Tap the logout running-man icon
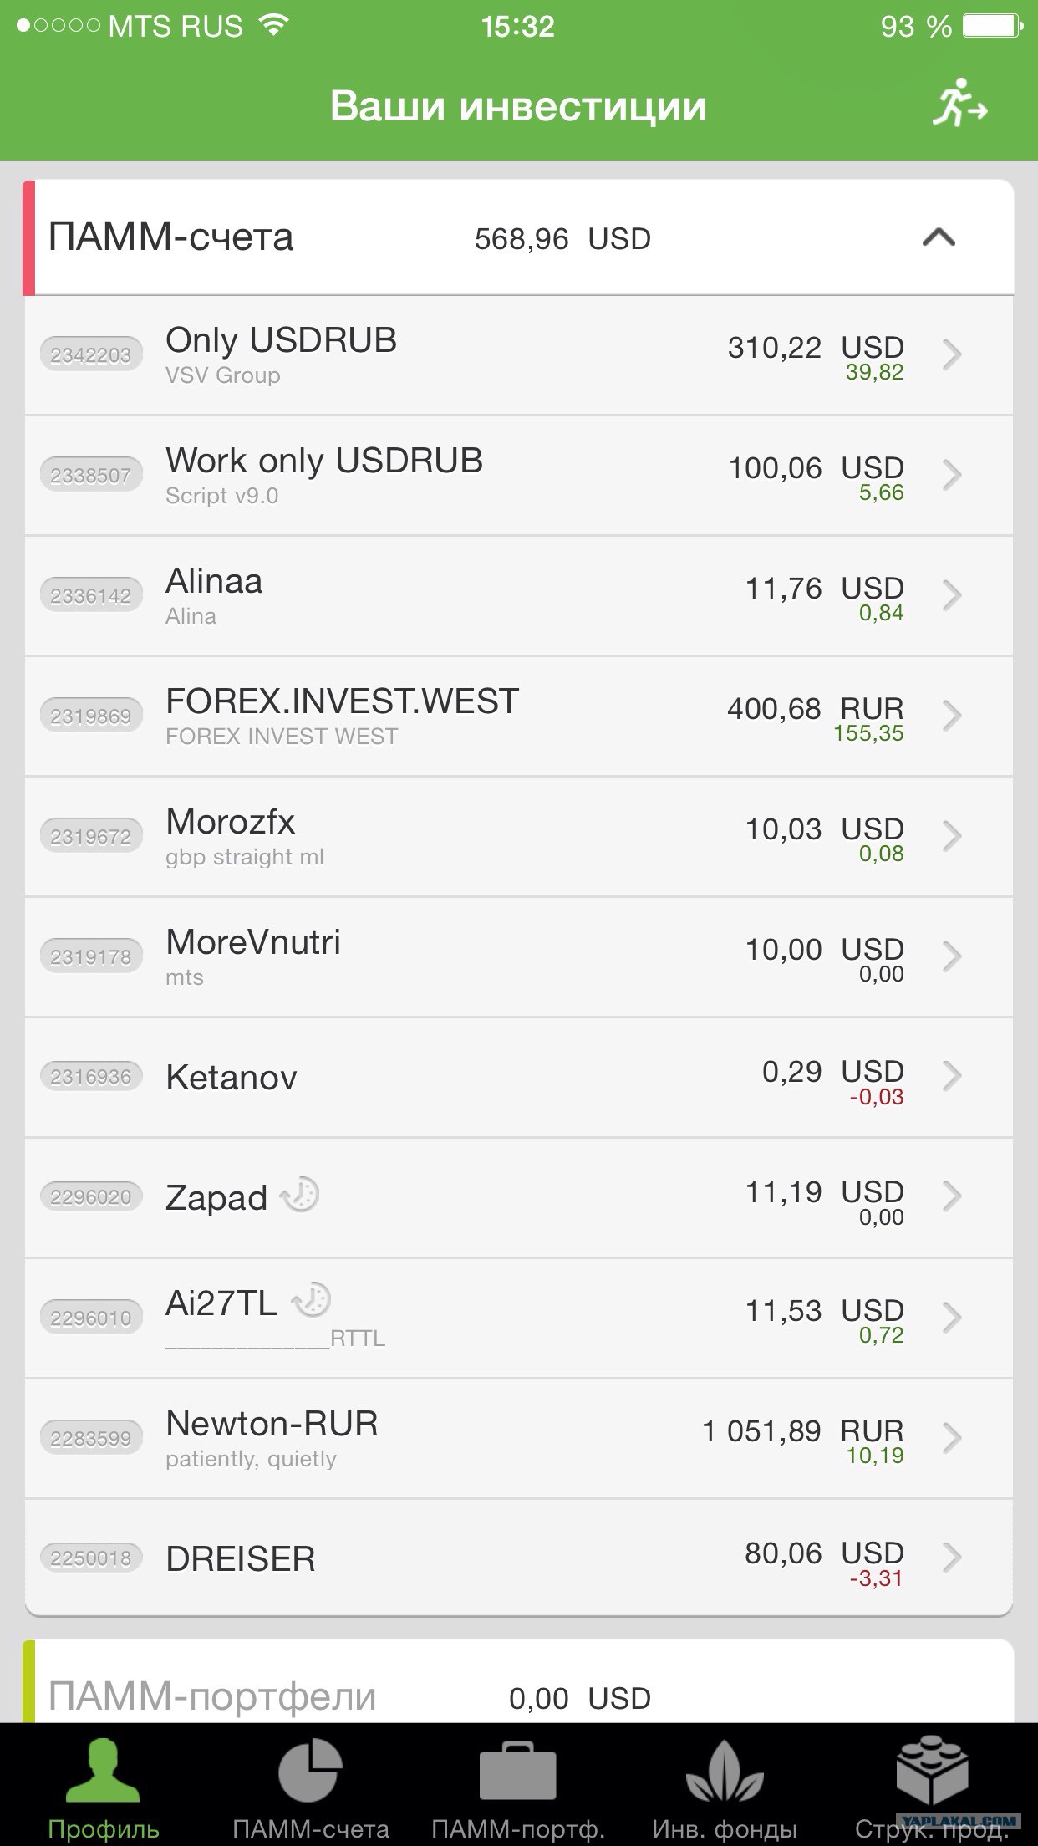1038x1846 pixels. point(960,103)
